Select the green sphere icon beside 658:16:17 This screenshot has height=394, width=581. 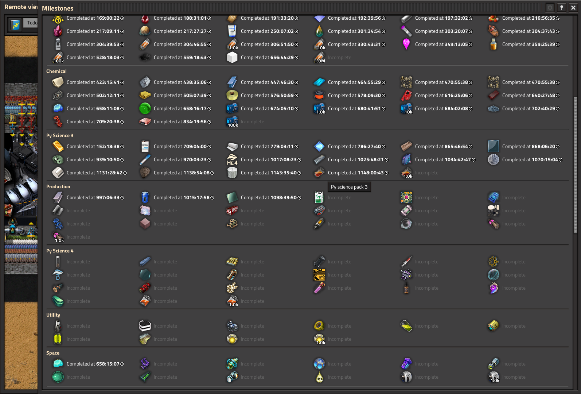145,109
